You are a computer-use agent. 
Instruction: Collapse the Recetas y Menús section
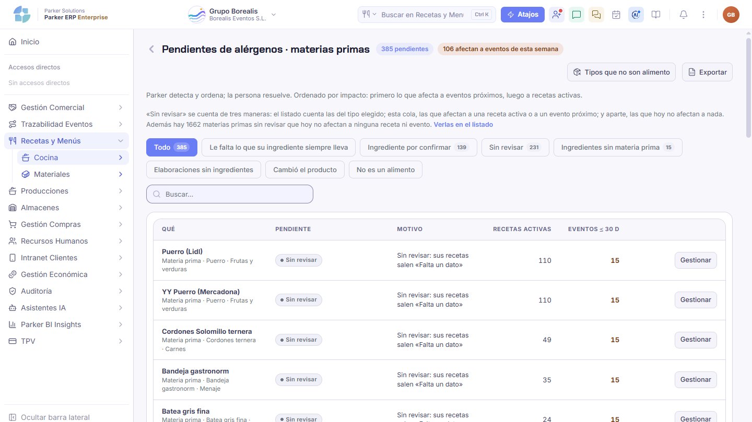(66, 141)
